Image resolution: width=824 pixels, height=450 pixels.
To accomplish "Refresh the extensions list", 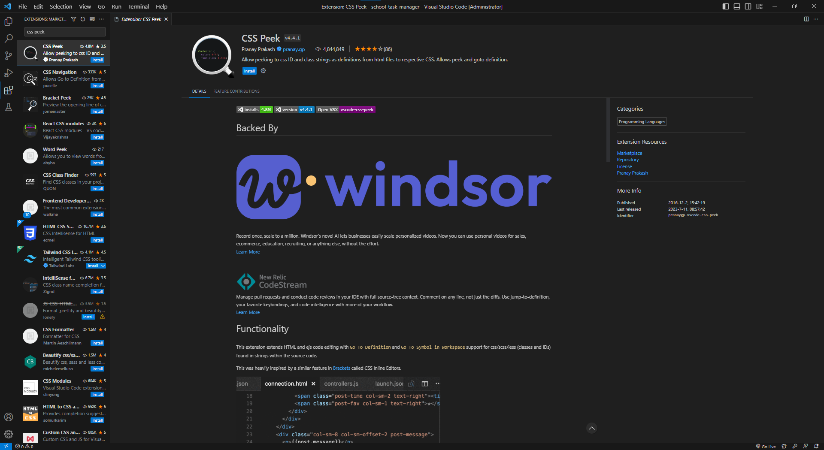I will point(83,19).
